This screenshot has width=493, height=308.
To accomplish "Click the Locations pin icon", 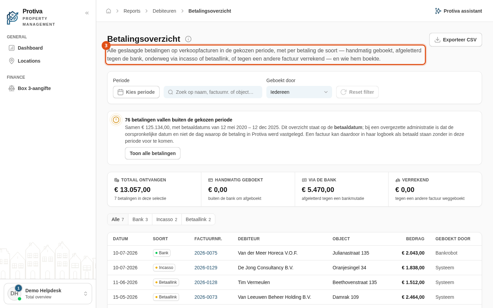I will coord(12,61).
